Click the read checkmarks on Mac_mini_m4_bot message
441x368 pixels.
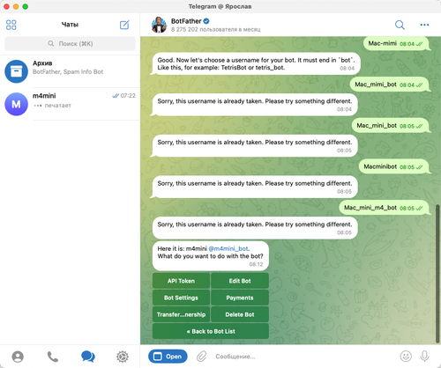click(420, 208)
